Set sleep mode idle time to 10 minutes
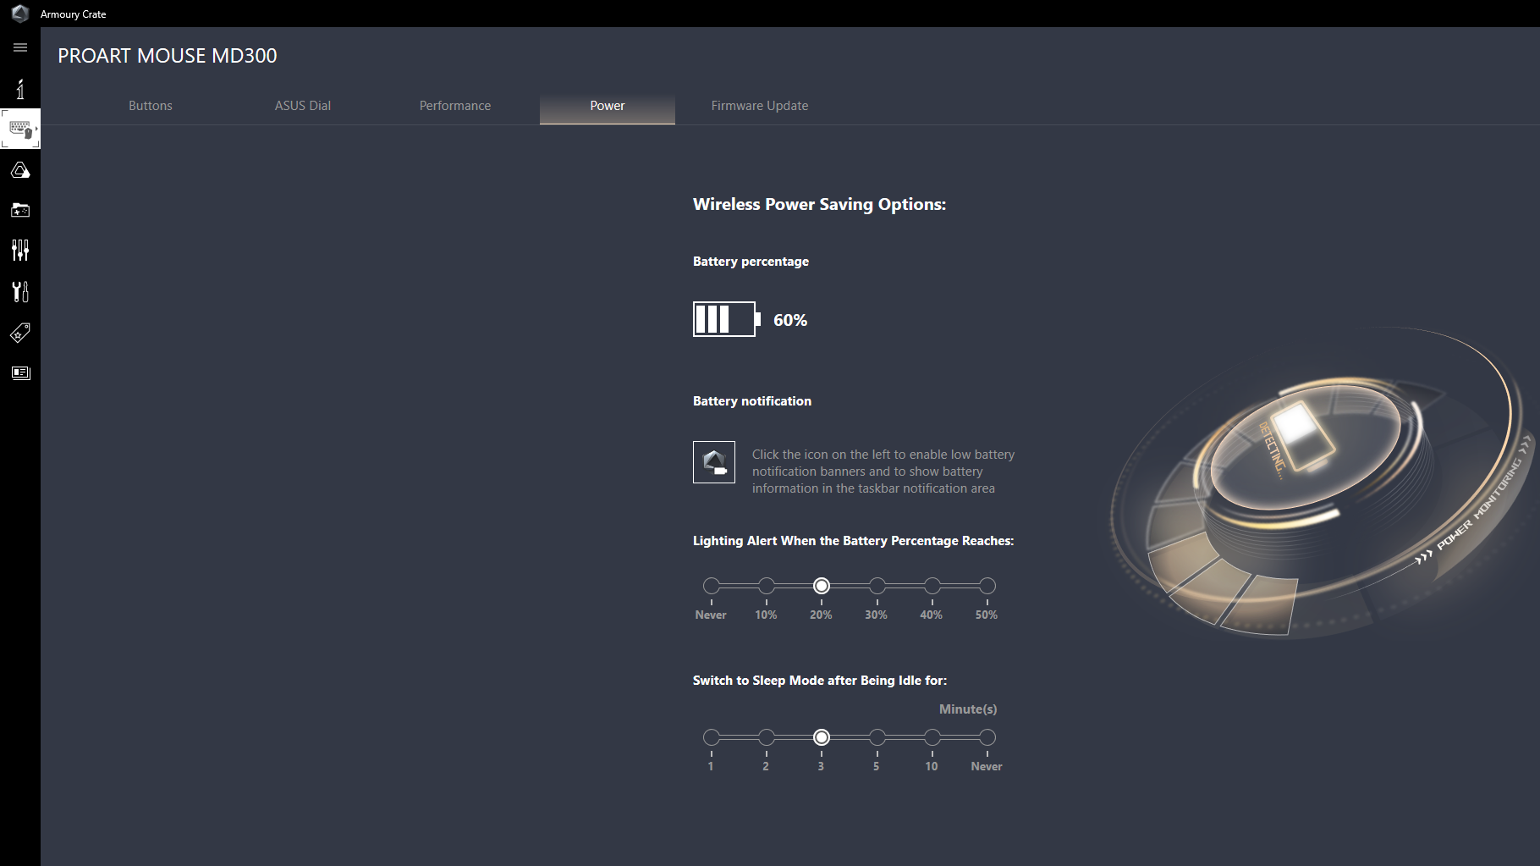1540x866 pixels. pyautogui.click(x=931, y=736)
